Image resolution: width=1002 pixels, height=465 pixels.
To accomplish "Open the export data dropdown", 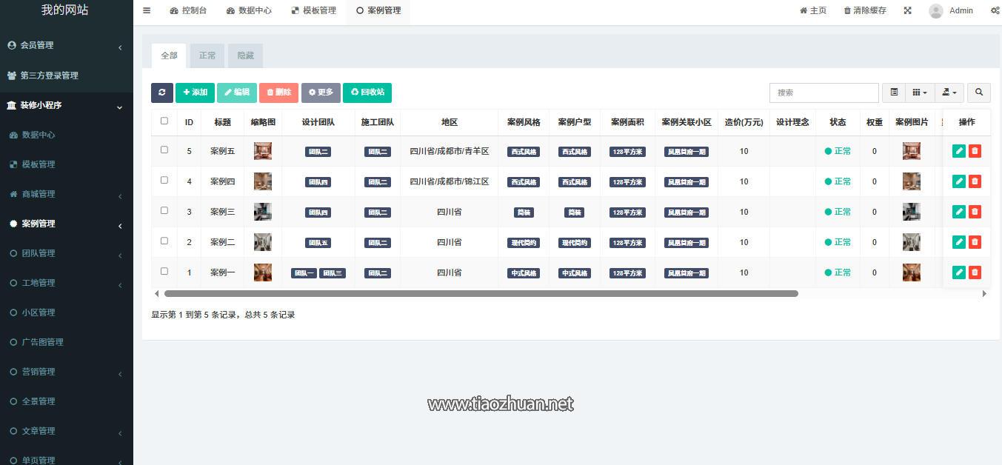I will click(949, 93).
